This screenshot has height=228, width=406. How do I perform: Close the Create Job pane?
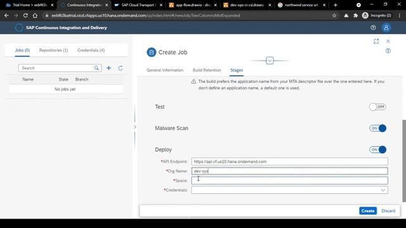[388, 41]
